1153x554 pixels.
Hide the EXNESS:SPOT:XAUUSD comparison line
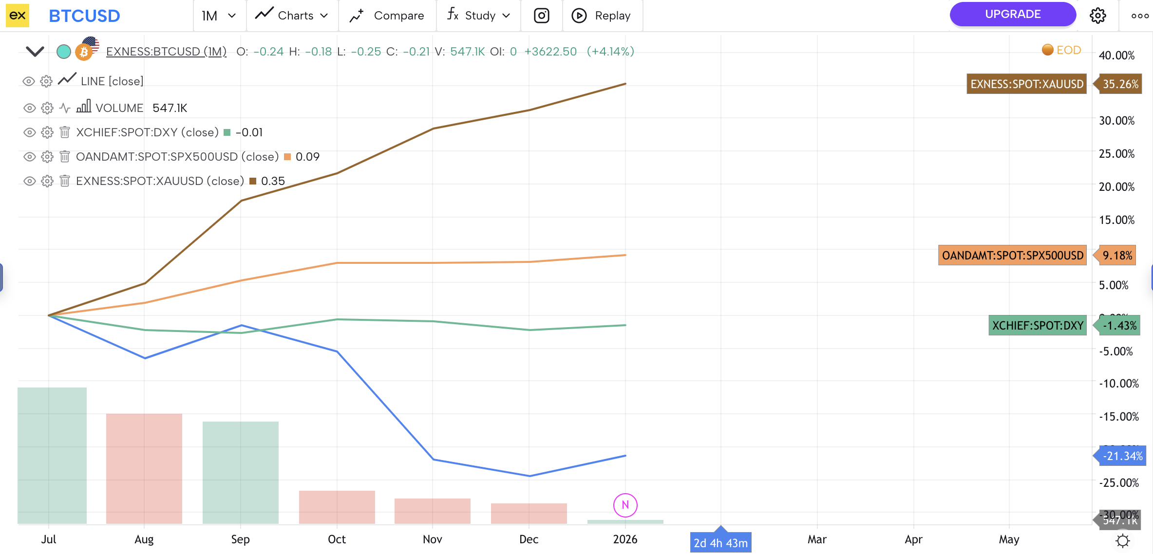tap(29, 181)
